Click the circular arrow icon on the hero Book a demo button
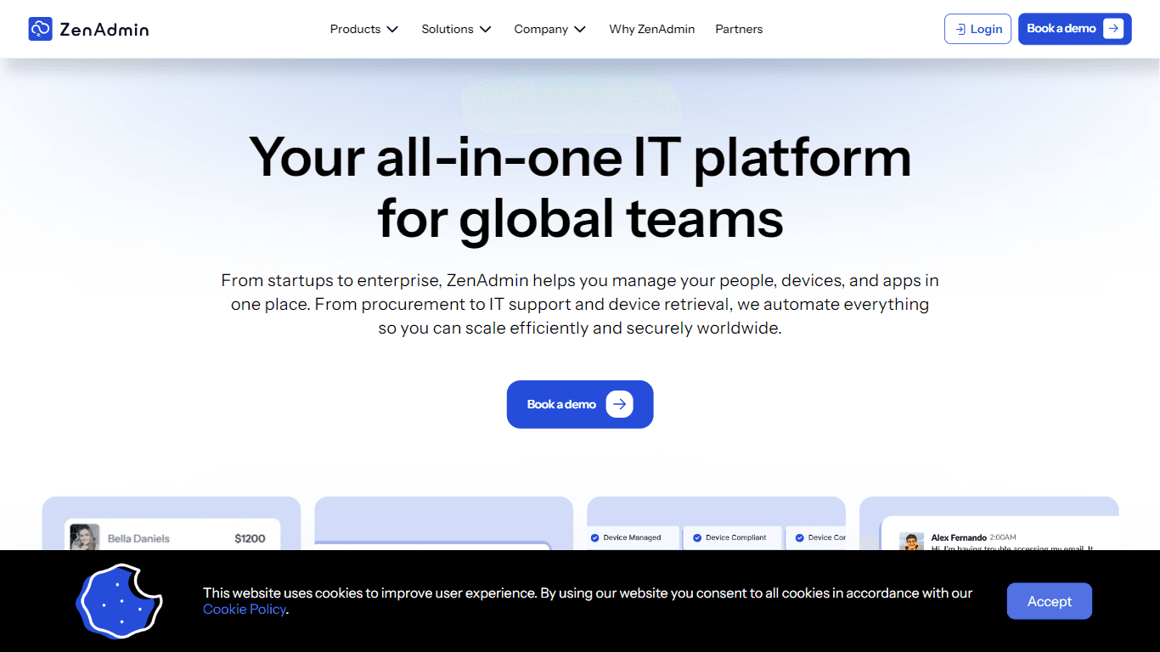 [x=620, y=404]
